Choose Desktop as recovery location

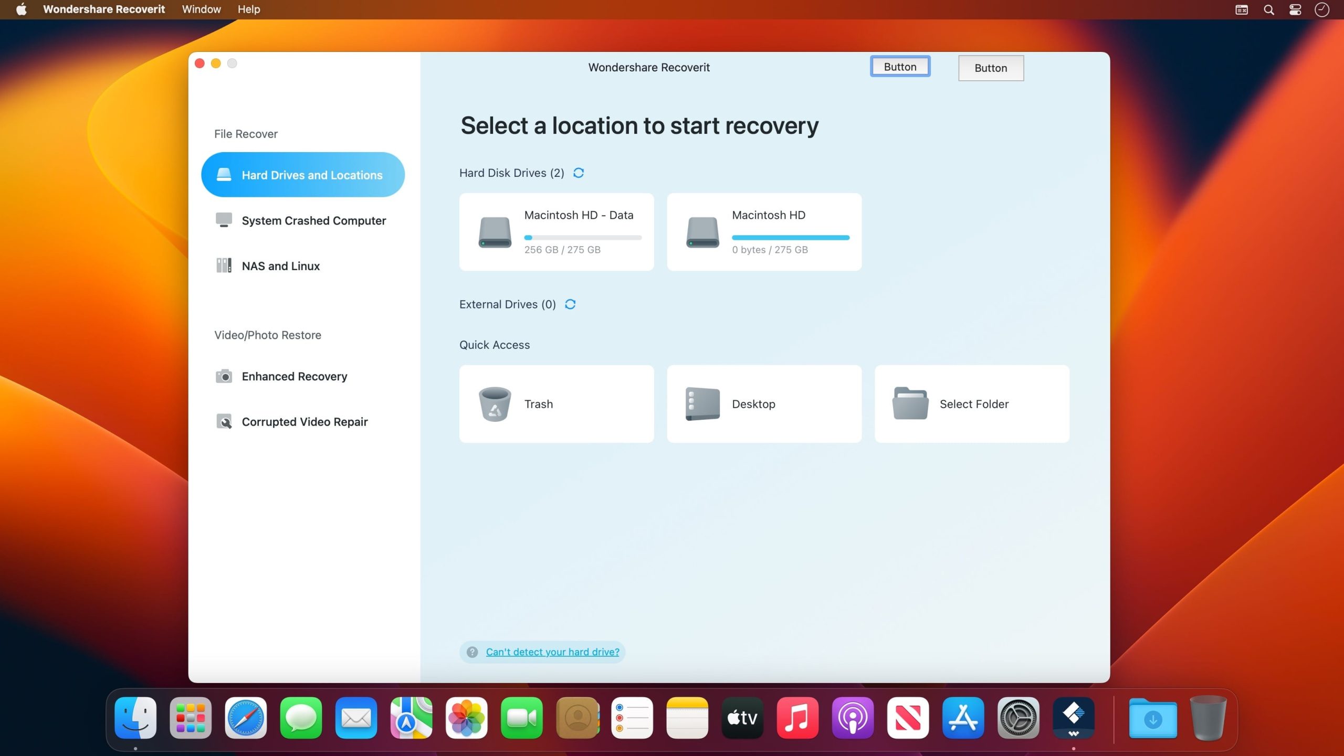[763, 403]
